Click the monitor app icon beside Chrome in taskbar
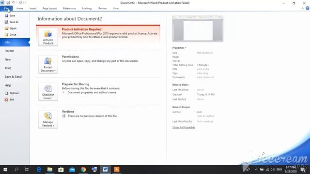Image resolution: width=310 pixels, height=174 pixels. (x=94, y=170)
